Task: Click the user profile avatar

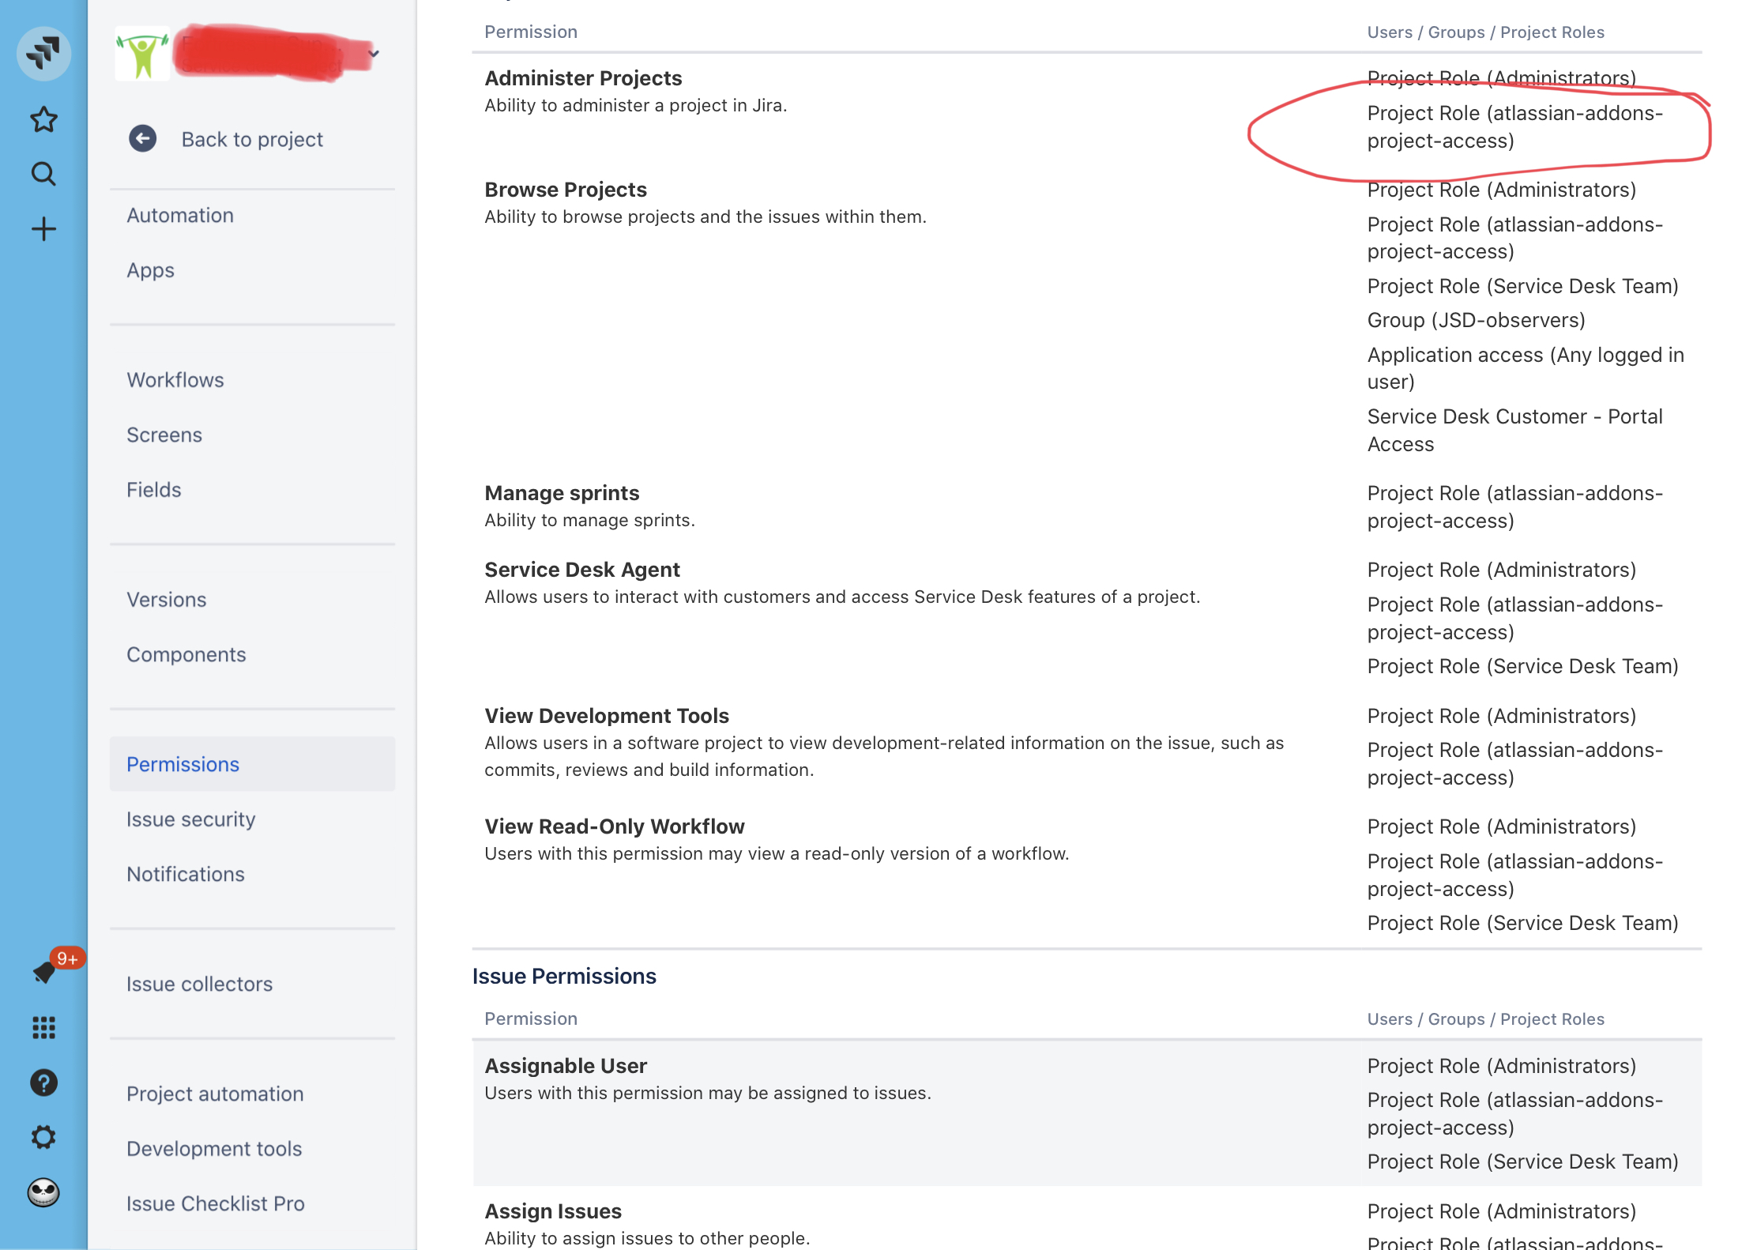Action: pyautogui.click(x=43, y=1192)
